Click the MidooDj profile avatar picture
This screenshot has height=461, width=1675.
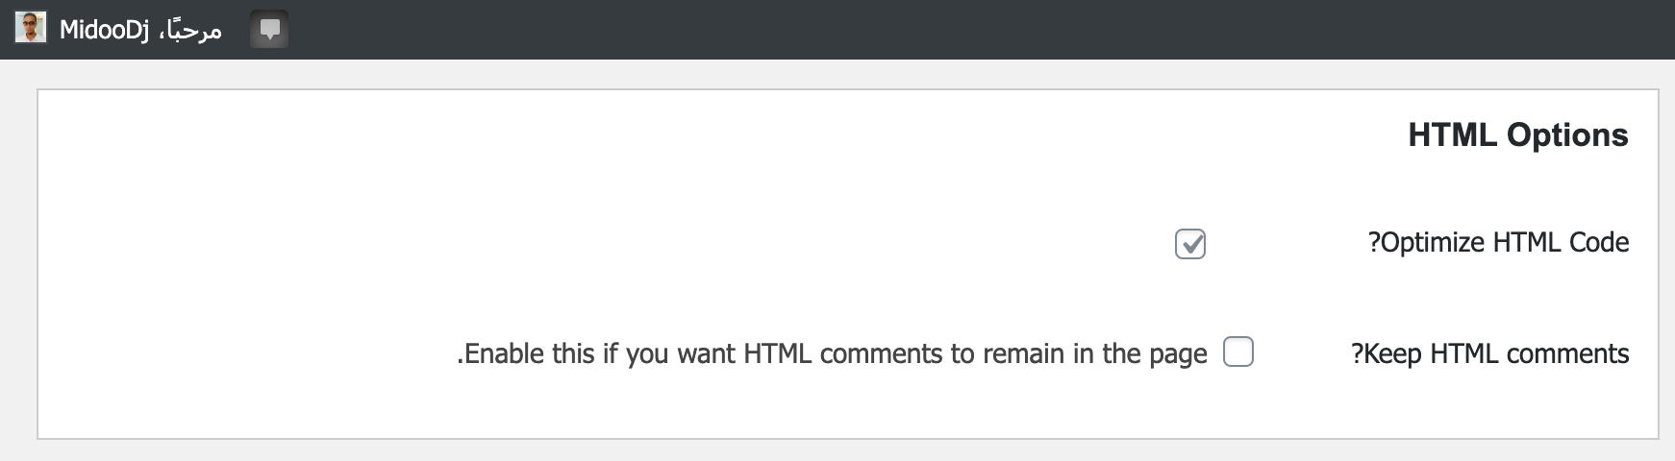31,28
